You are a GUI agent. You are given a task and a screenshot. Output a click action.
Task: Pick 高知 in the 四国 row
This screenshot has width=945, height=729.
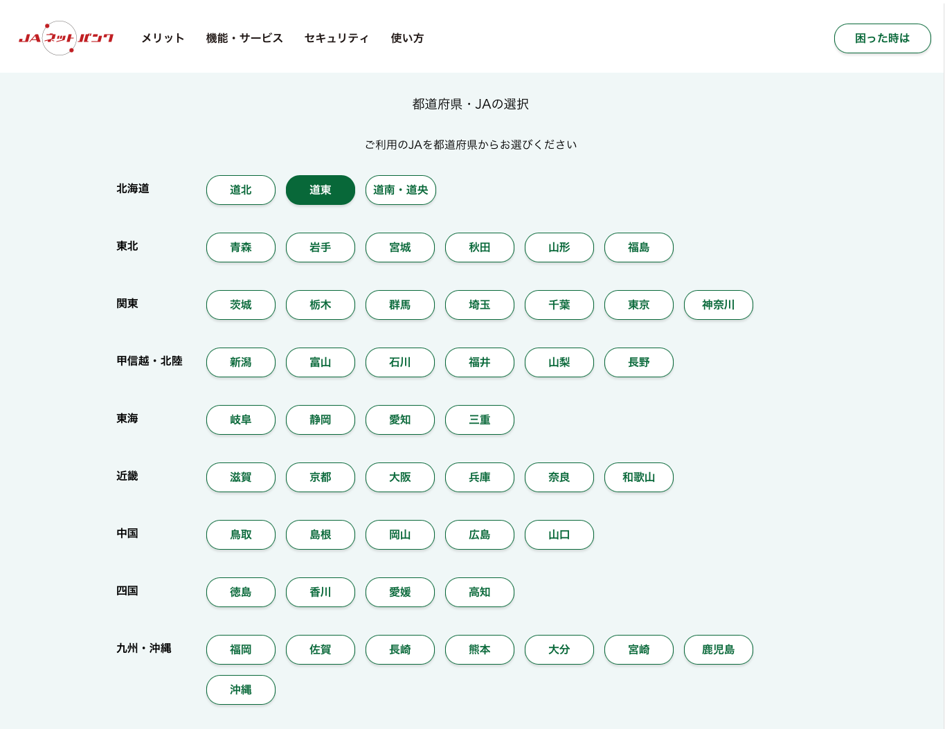pos(480,592)
